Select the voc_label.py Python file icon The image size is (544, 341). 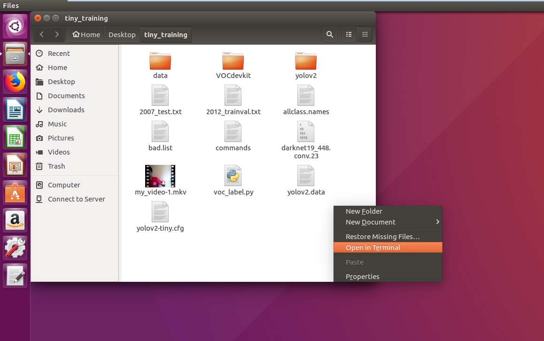pyautogui.click(x=233, y=176)
